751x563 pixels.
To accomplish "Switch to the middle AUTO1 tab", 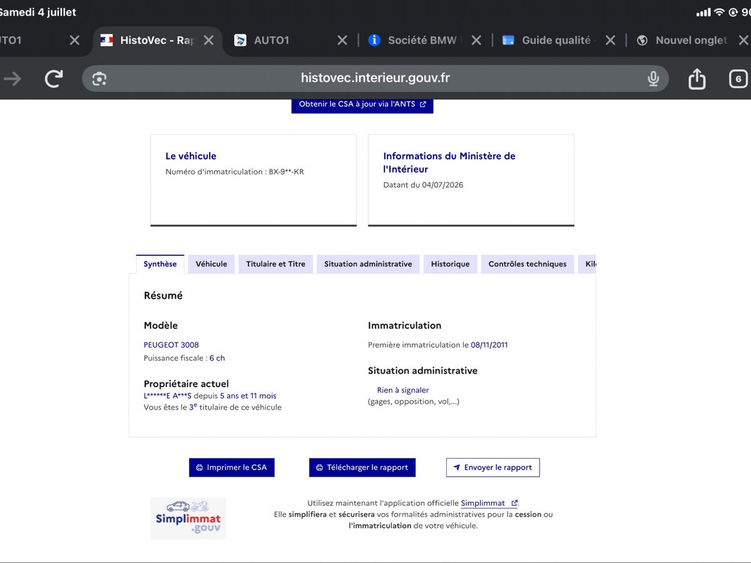I will [272, 40].
